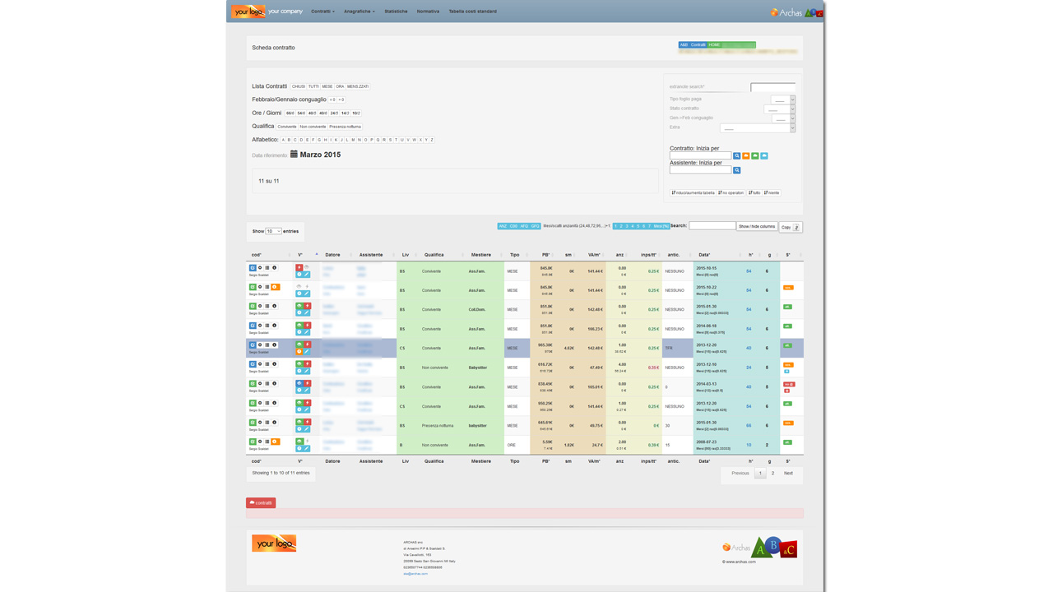Toggle the CHIUSI contract list filter
The width and height of the screenshot is (1053, 592).
click(298, 86)
